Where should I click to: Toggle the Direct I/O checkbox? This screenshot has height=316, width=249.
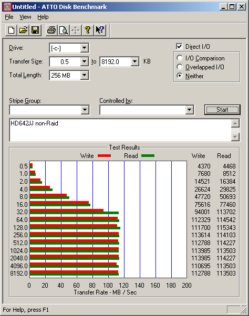(179, 47)
